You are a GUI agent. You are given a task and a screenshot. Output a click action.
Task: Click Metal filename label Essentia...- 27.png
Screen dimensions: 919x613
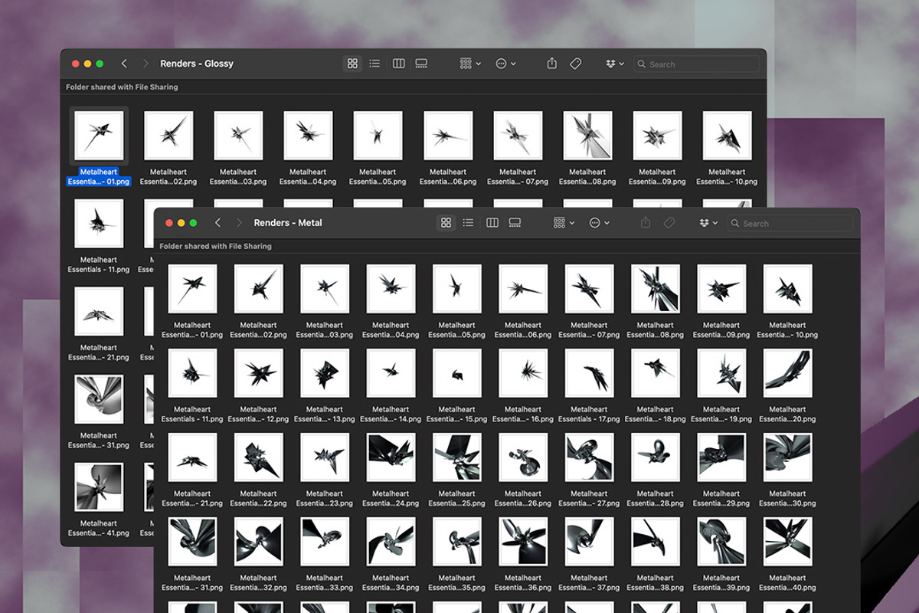[x=589, y=499]
